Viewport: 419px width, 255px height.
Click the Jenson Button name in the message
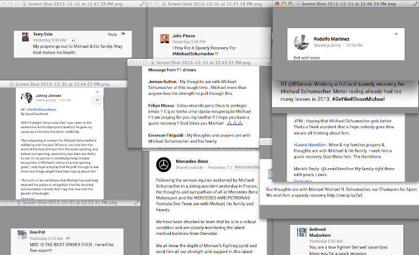point(162,82)
